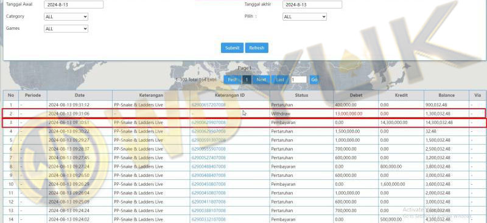Go to Next page
Screen dimensions: 487x223
(x=261, y=80)
